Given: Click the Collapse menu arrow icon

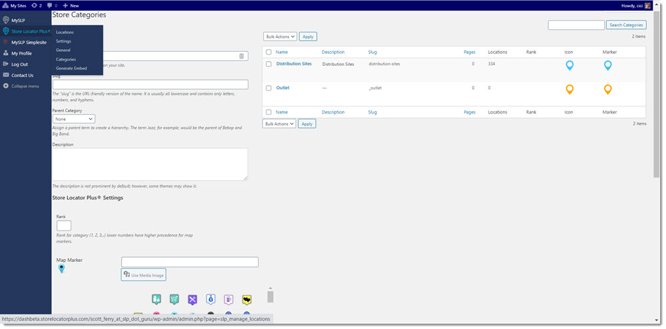Looking at the screenshot, I should point(6,86).
